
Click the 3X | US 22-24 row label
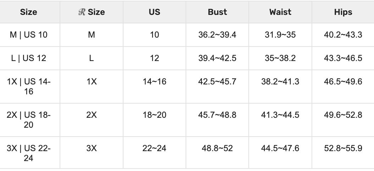point(29,153)
